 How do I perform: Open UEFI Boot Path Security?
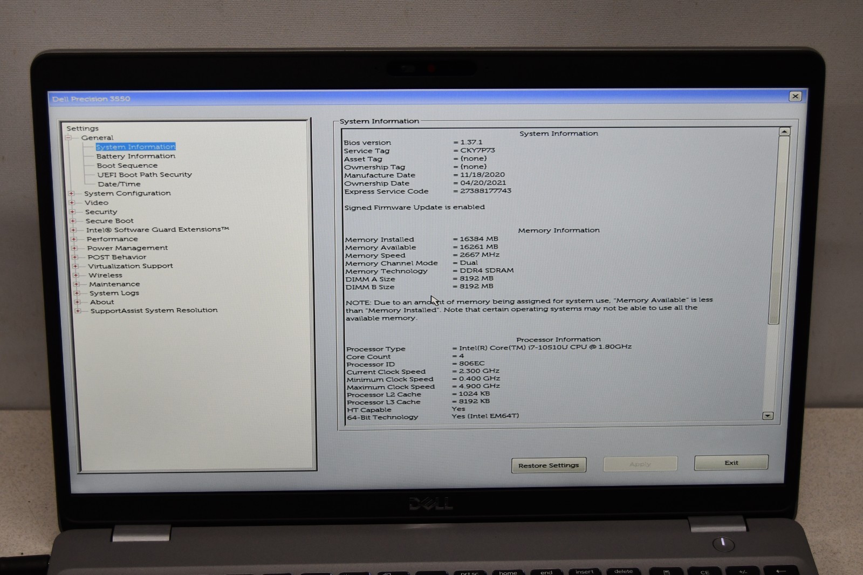tap(145, 175)
